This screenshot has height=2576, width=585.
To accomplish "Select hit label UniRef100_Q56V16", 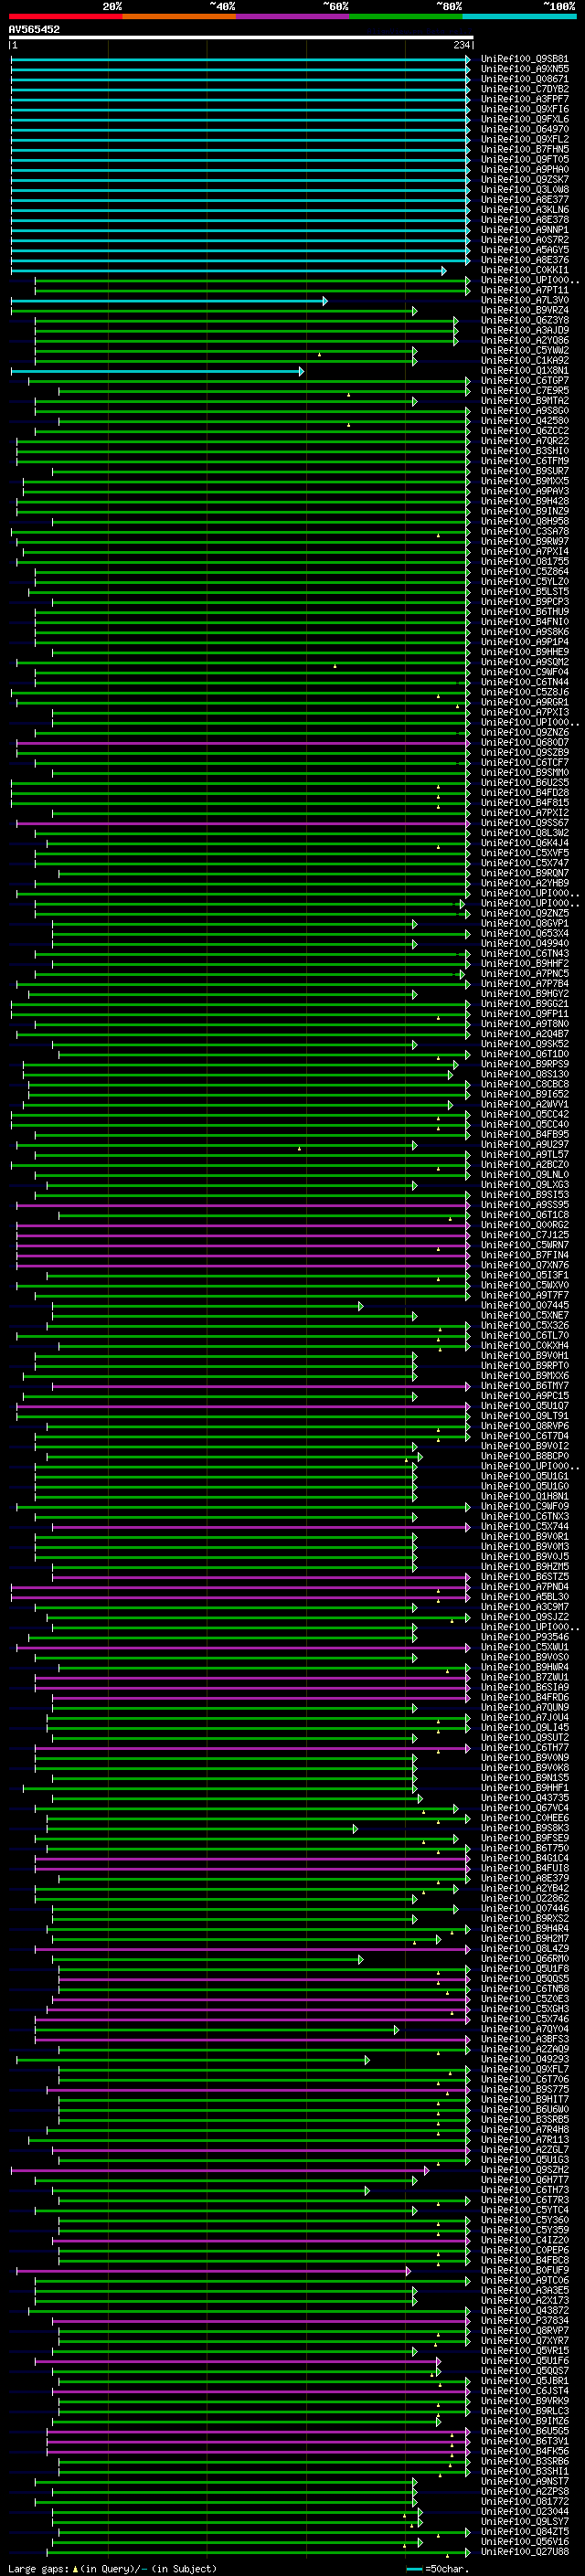I will 525,2542.
